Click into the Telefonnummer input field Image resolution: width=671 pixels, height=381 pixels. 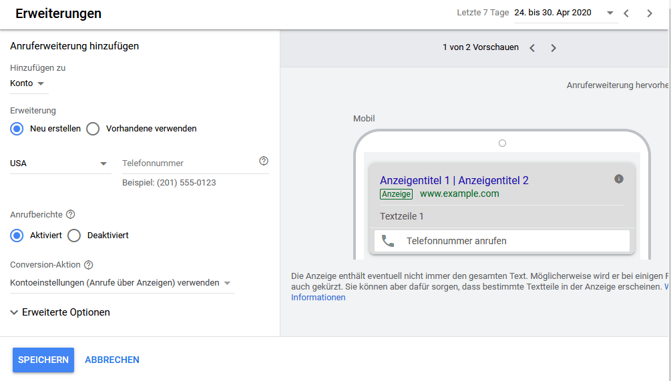187,163
